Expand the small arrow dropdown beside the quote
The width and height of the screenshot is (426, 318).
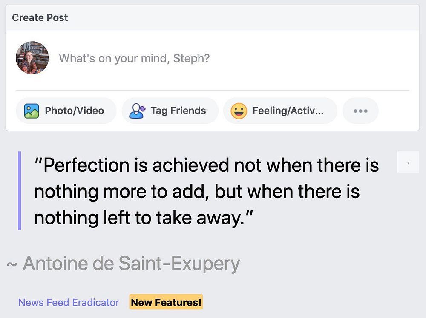click(x=408, y=162)
